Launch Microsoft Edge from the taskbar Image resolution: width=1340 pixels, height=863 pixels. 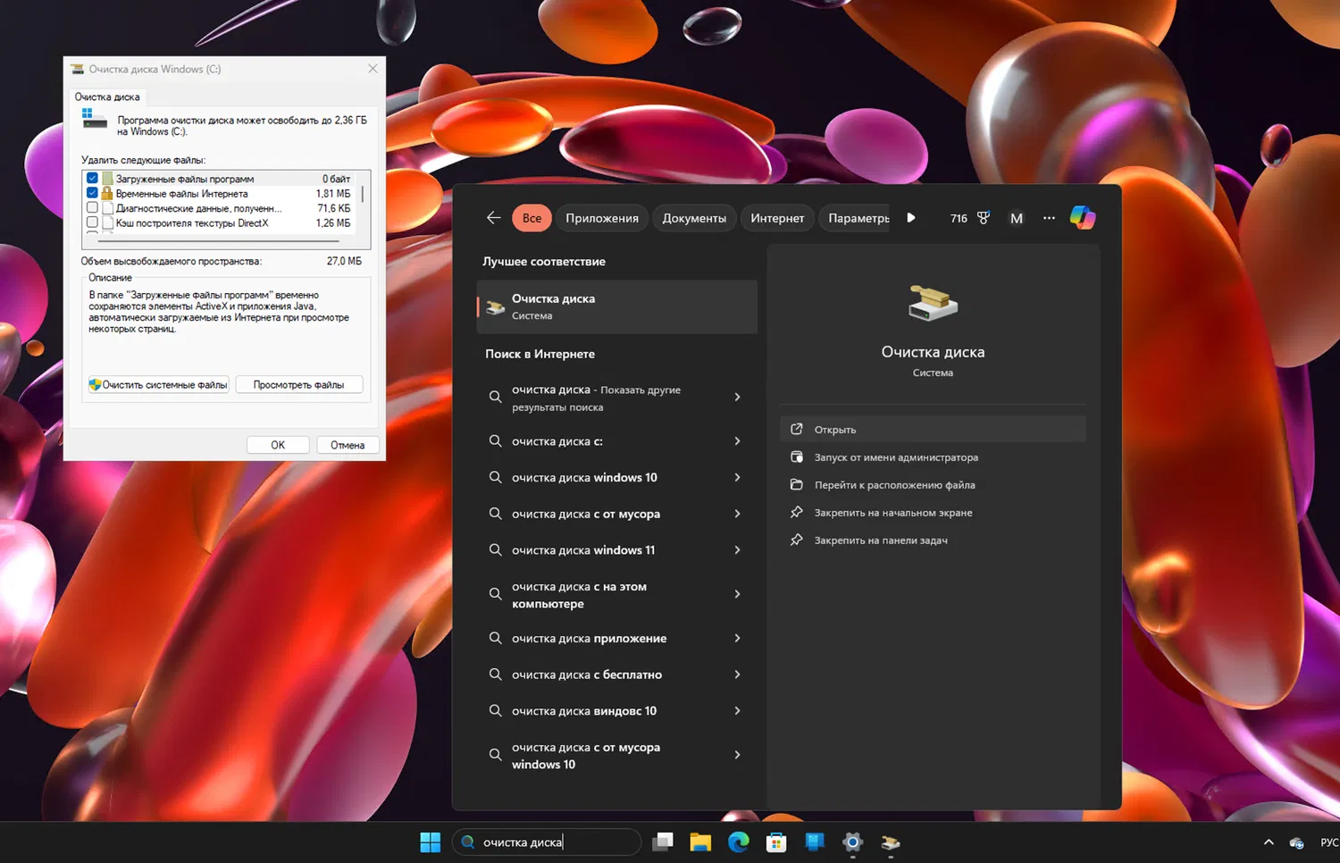pos(738,842)
